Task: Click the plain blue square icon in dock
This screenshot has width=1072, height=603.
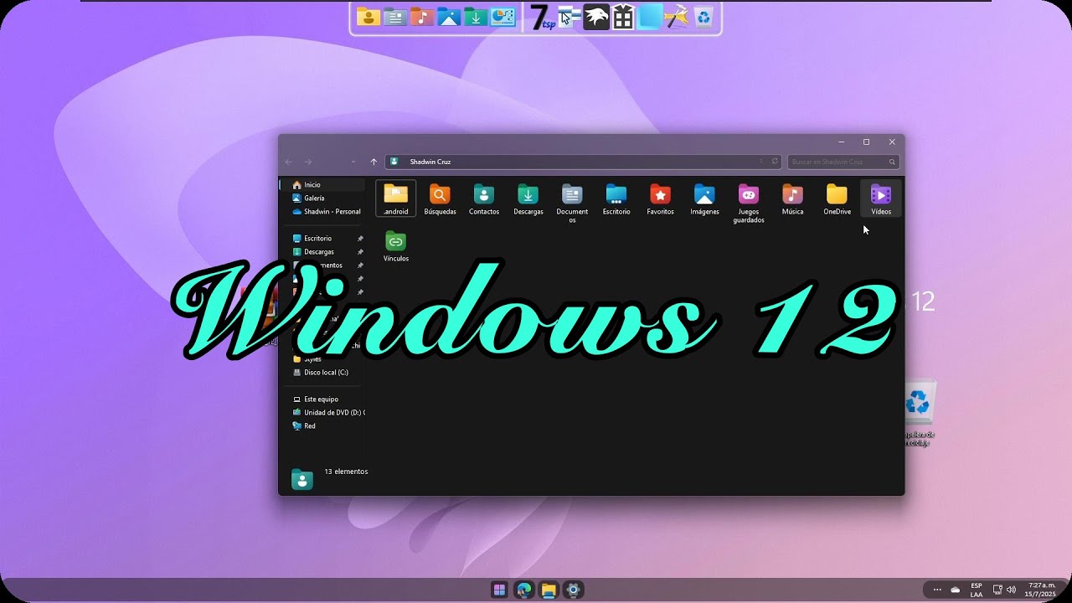Action: click(650, 17)
